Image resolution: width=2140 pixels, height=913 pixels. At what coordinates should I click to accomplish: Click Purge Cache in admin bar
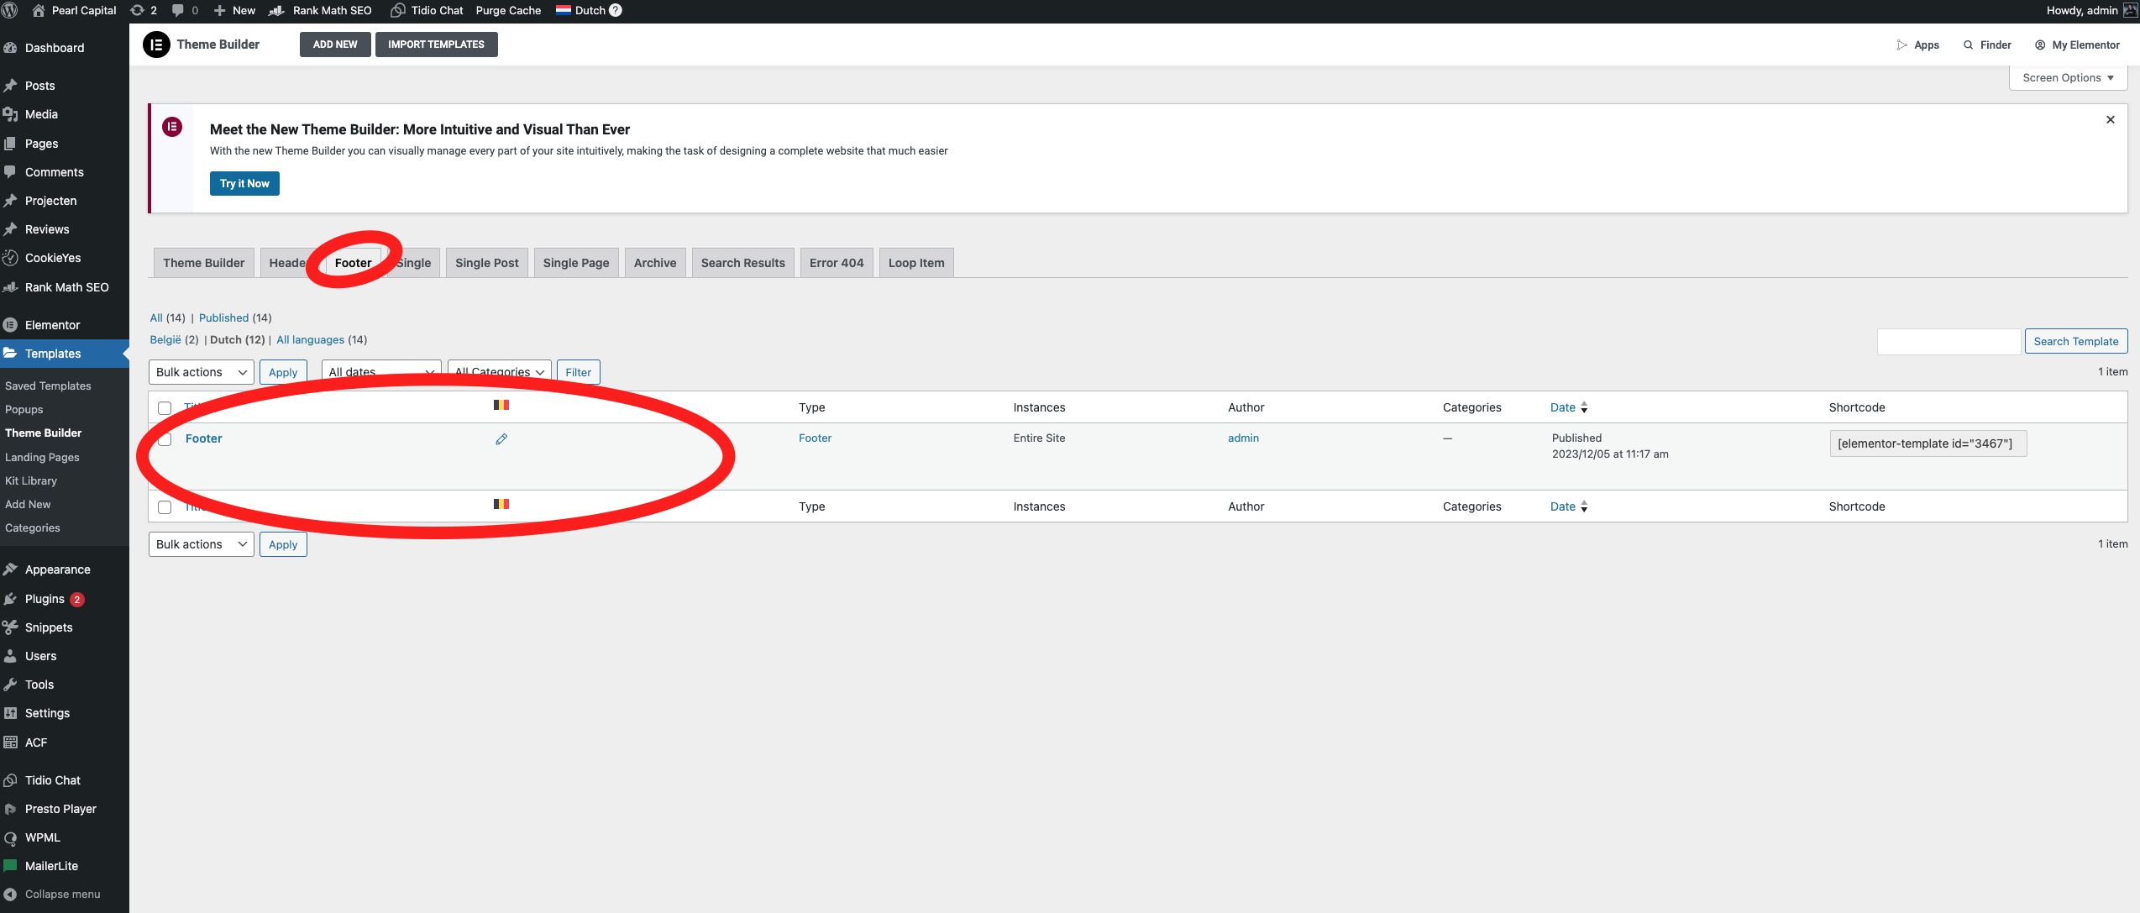point(508,11)
